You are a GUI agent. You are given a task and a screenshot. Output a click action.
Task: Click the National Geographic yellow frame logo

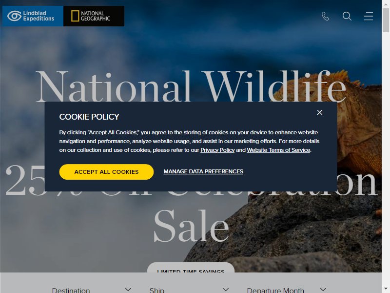click(75, 16)
